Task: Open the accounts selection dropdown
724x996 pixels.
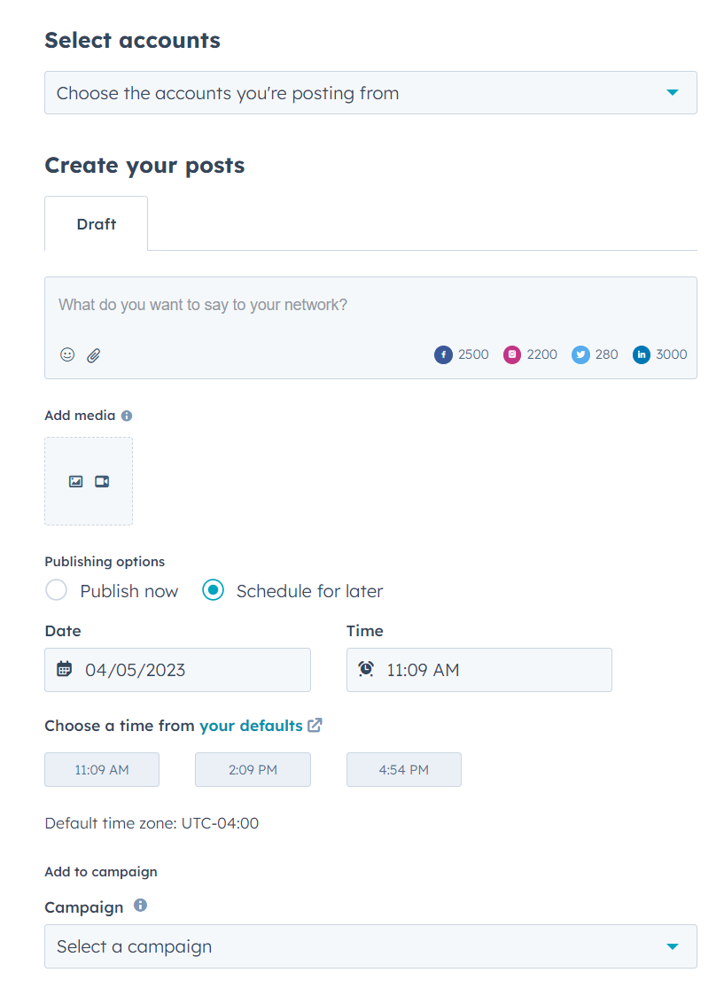Action: click(370, 92)
